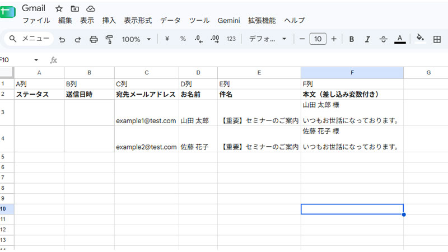Open the ファイル menu
Screen dimensions: 448x252
pos(36,21)
